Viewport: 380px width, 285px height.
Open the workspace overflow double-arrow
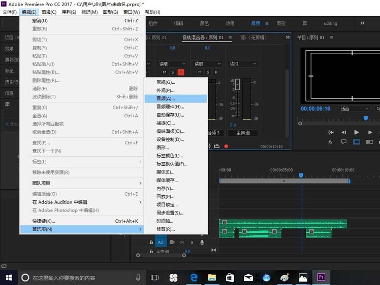point(362,23)
